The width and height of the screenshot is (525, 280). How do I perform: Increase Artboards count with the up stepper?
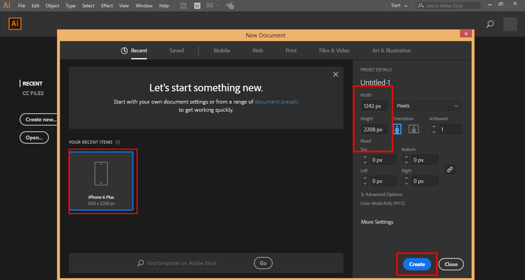click(434, 127)
